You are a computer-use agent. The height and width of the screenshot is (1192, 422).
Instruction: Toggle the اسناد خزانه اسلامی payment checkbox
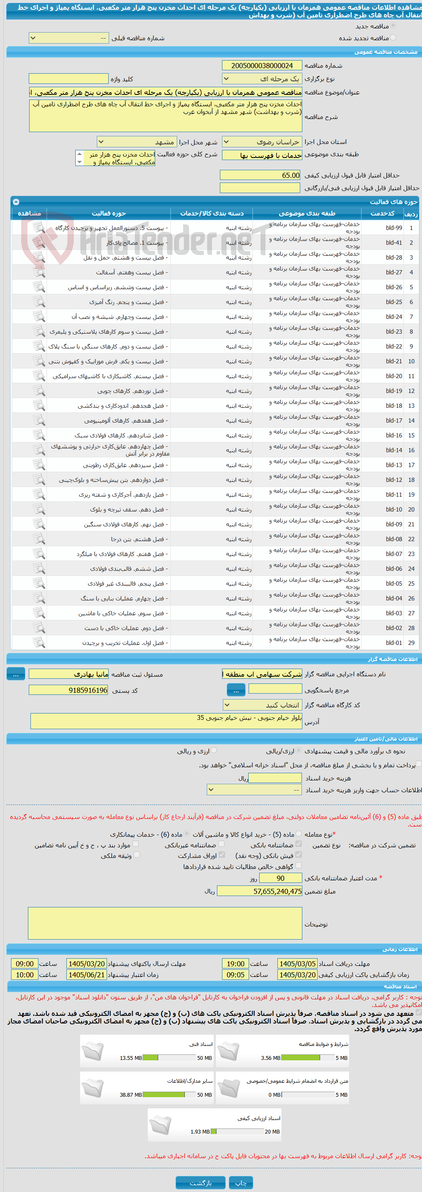(419, 764)
